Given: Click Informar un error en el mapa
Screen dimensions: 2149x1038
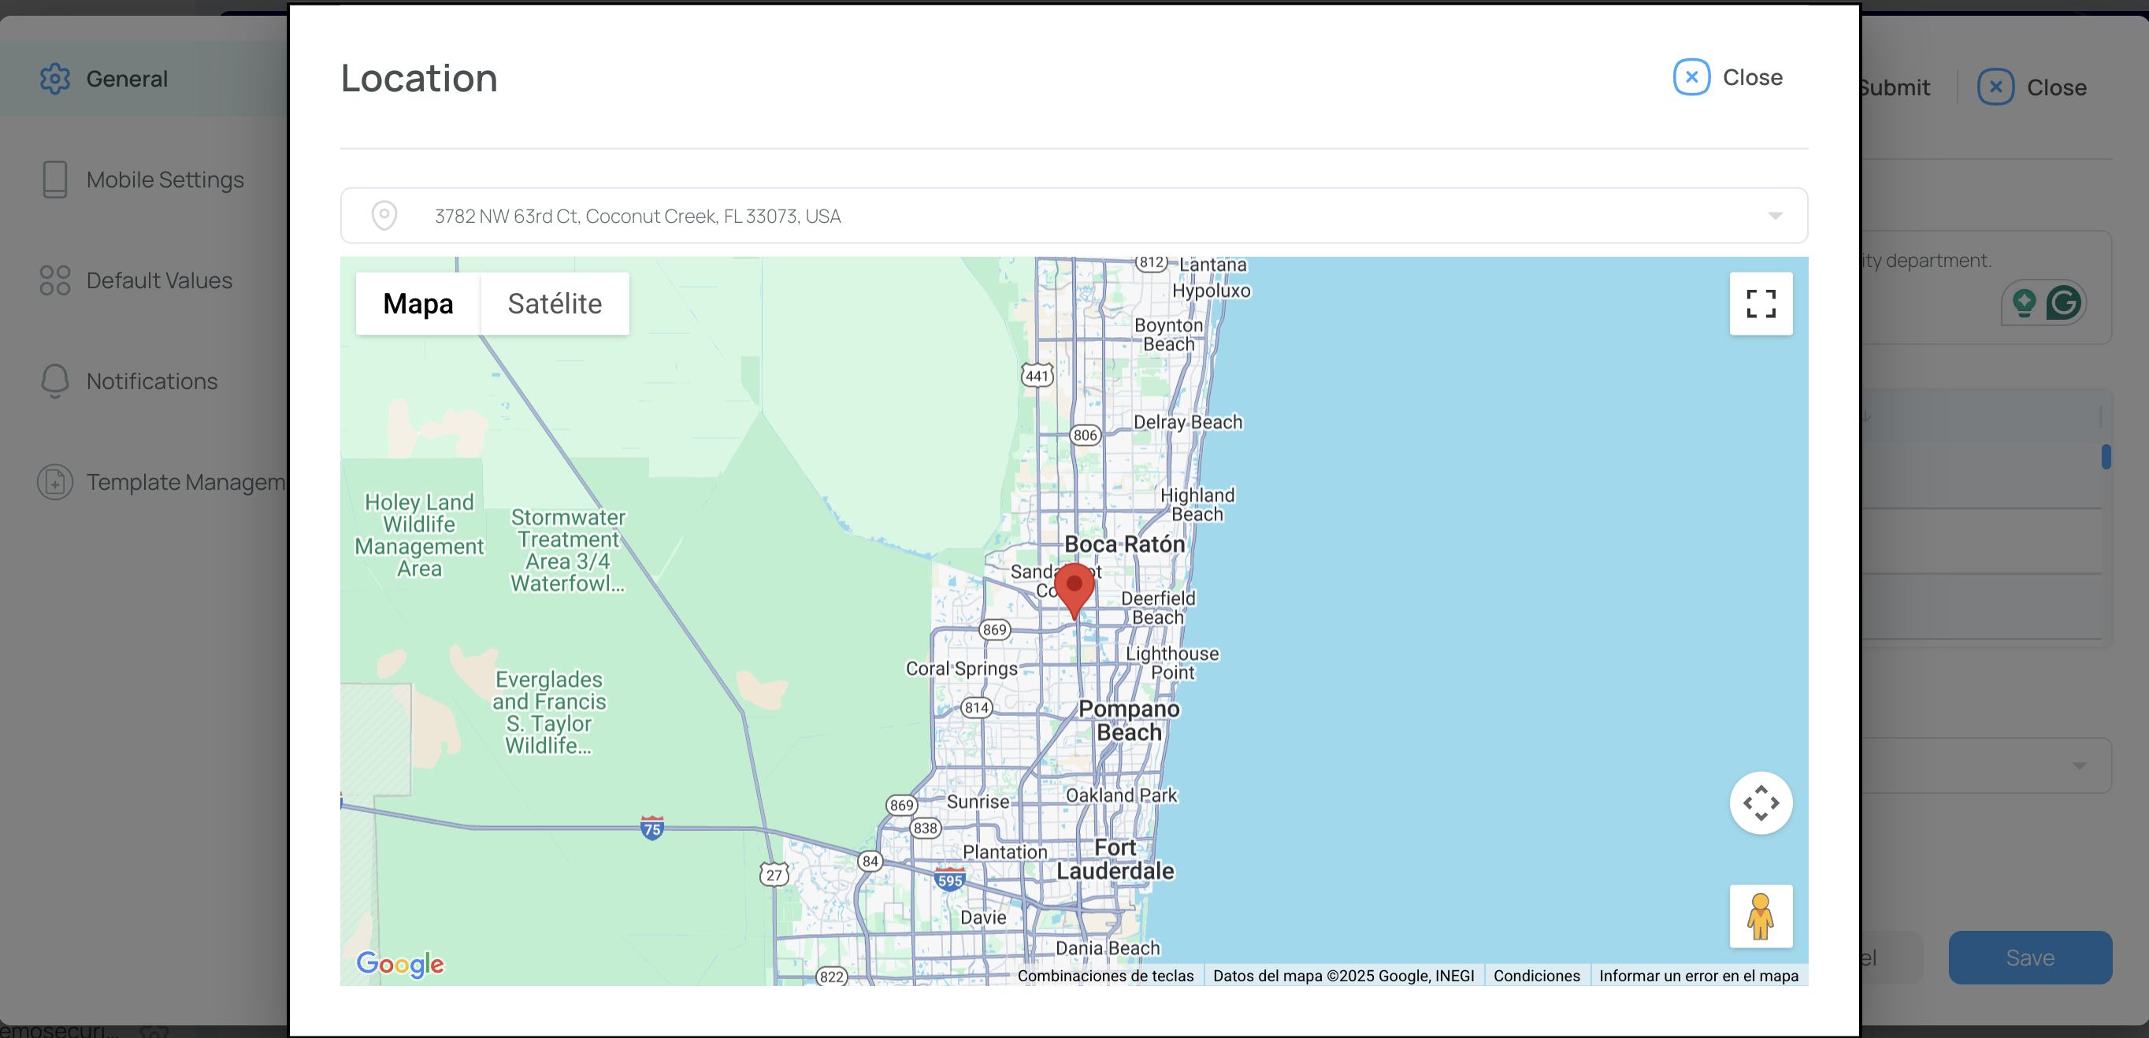Looking at the screenshot, I should (x=1698, y=976).
